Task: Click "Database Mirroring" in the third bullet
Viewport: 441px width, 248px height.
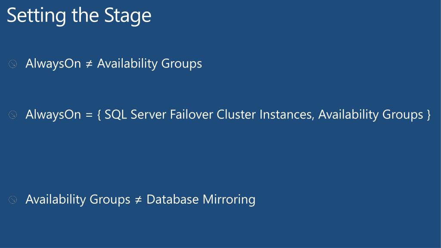Action: click(201, 200)
